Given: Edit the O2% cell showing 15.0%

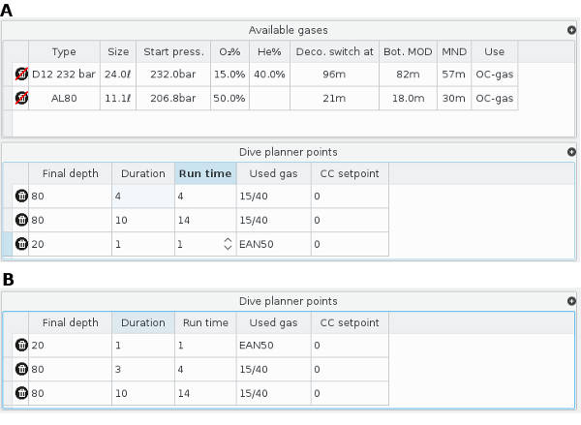Looking at the screenshot, I should [x=229, y=75].
